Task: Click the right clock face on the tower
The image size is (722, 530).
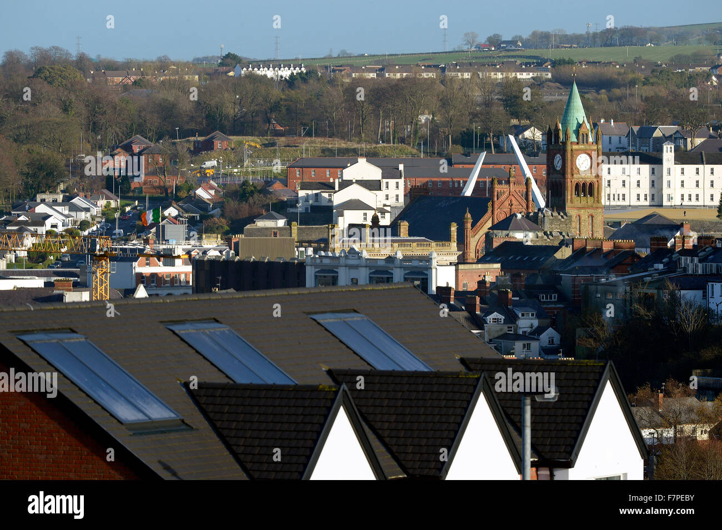Action: point(583,162)
